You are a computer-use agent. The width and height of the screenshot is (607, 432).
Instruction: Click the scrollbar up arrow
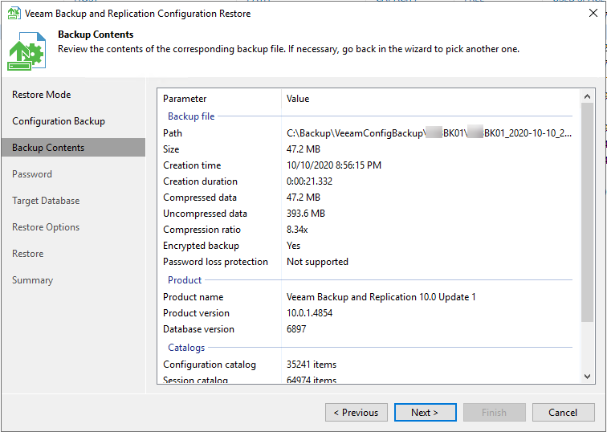587,96
